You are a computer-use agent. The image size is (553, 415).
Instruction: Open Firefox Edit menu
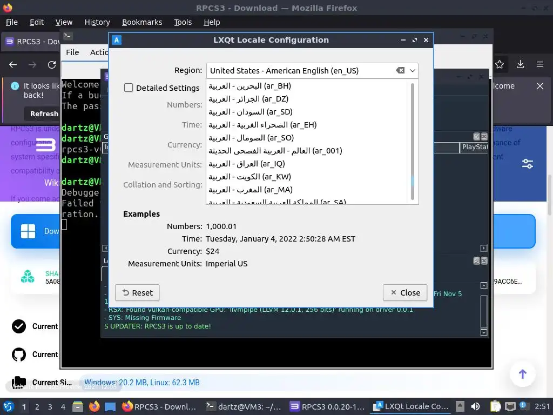point(37,22)
